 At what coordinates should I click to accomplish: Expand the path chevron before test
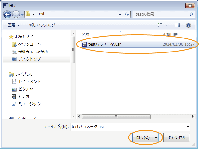(34, 14)
